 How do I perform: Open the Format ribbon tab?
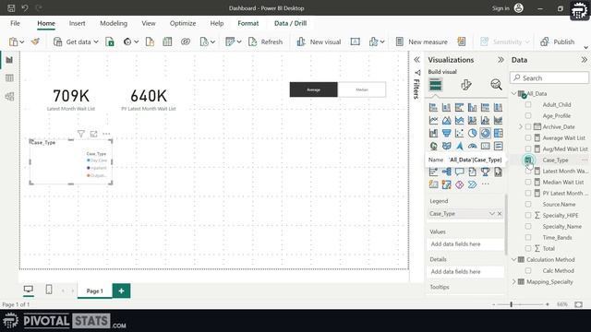(248, 23)
